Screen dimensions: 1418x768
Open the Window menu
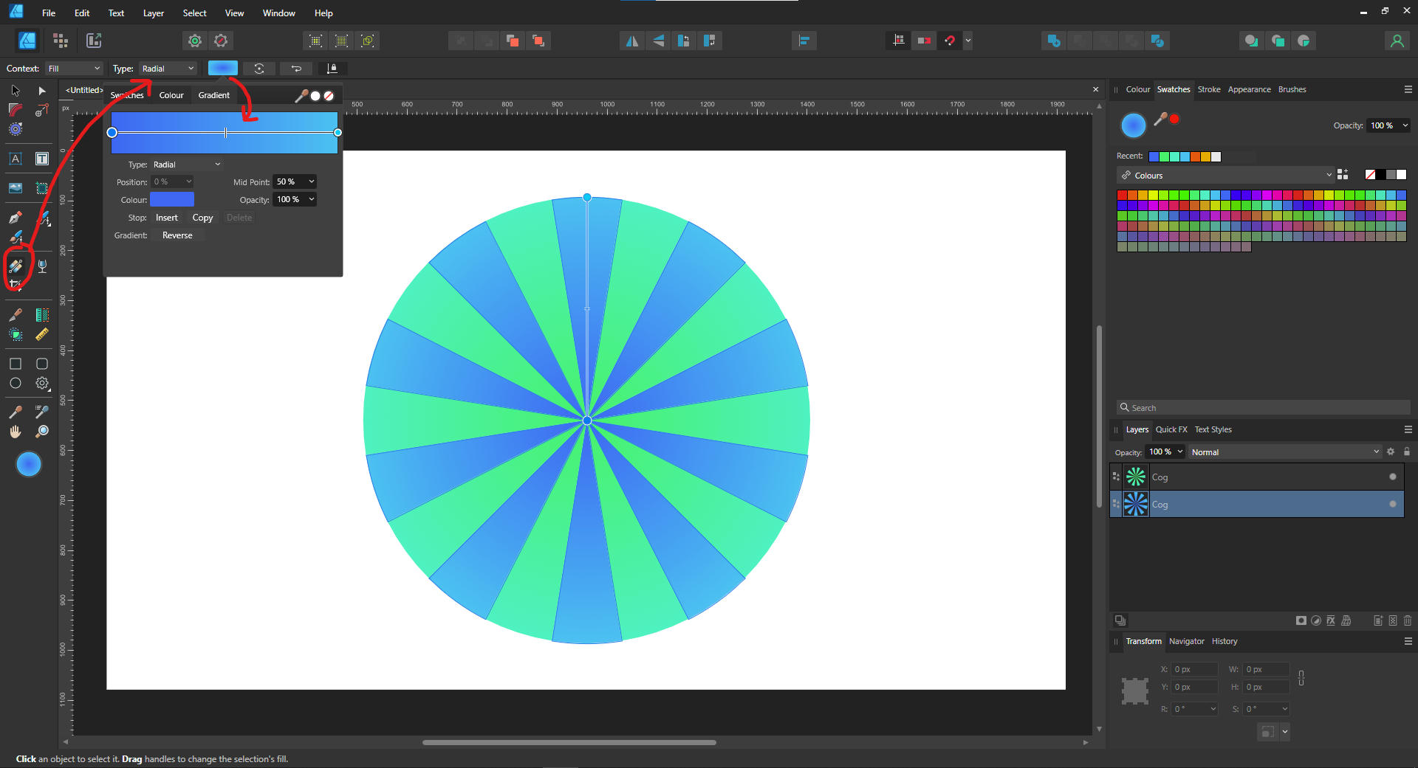(279, 13)
